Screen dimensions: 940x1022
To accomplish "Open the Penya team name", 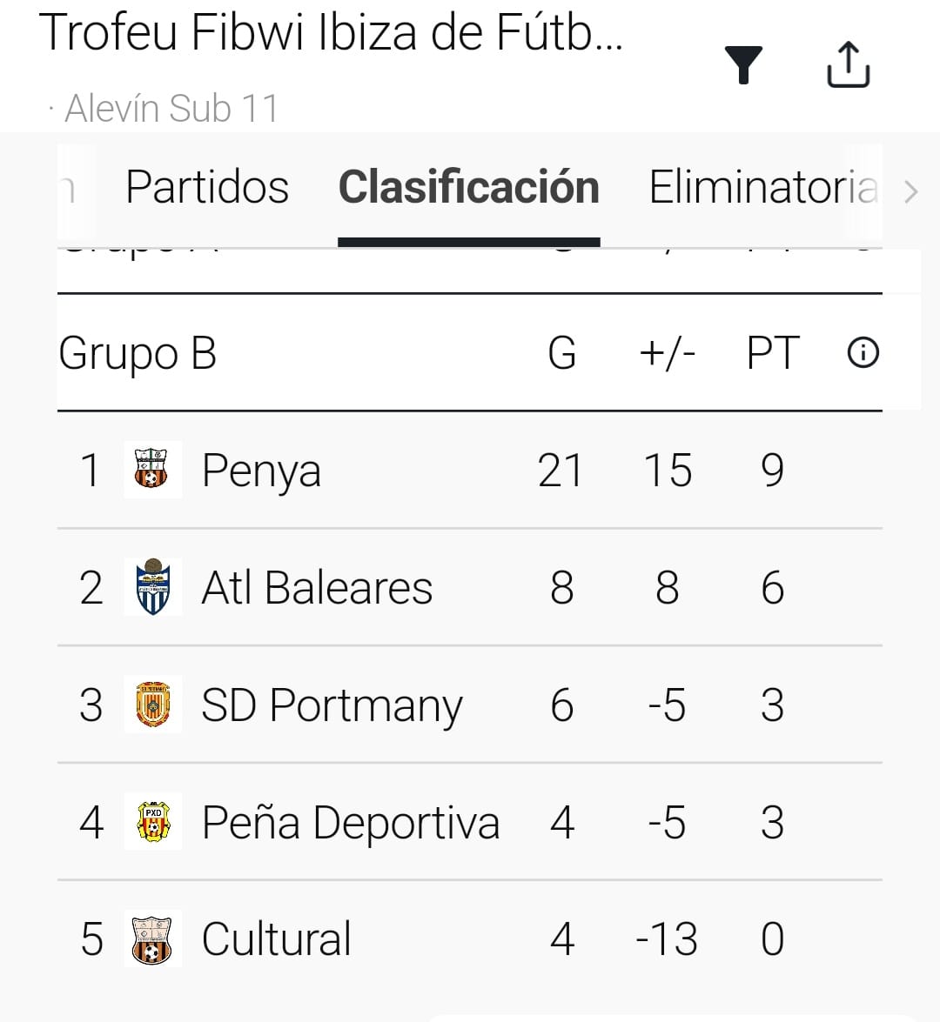I will tap(261, 471).
